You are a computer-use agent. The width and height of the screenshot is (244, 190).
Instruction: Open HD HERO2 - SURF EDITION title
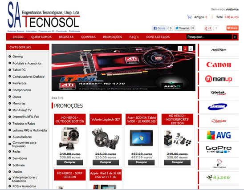[70, 175]
